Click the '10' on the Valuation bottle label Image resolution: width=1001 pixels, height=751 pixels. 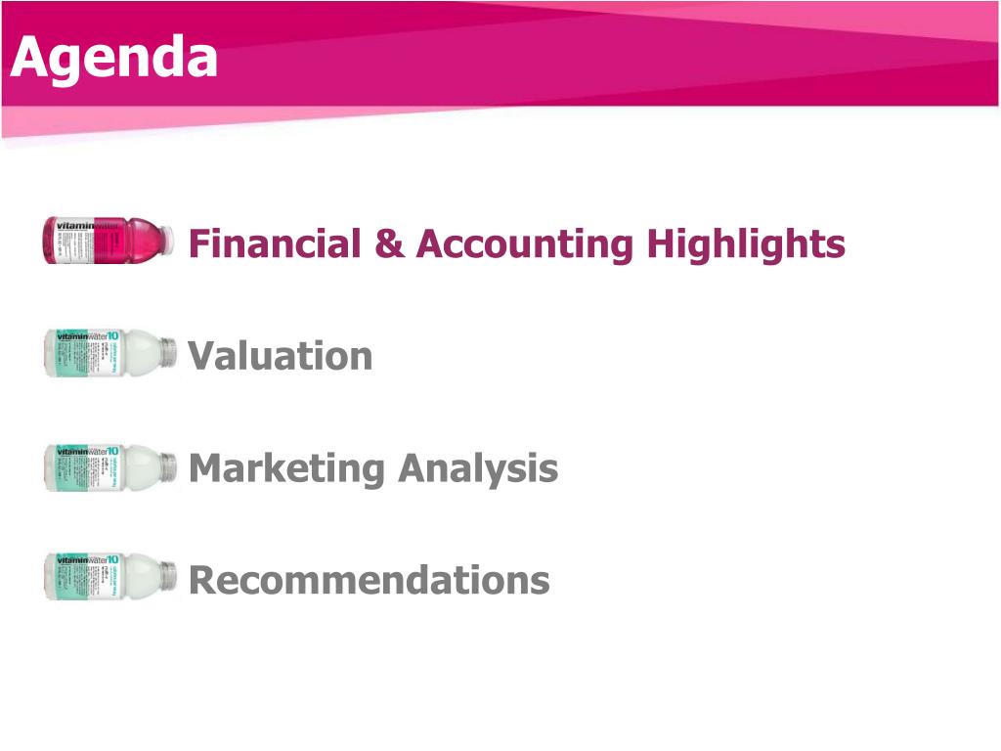pos(112,335)
